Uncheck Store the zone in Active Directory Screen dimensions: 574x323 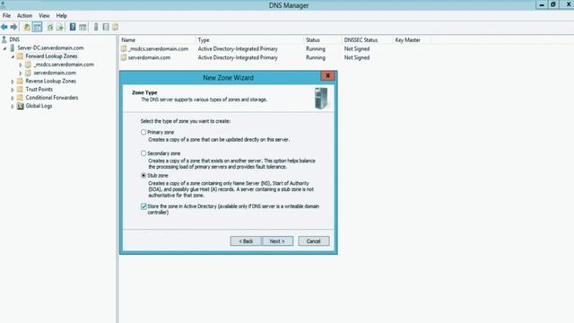click(143, 206)
